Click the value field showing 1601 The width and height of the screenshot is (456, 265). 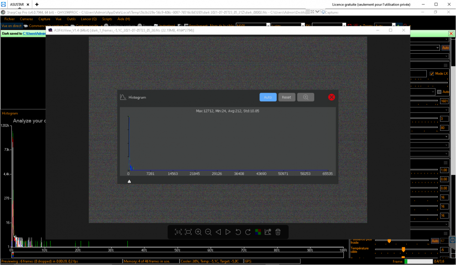click(444, 101)
